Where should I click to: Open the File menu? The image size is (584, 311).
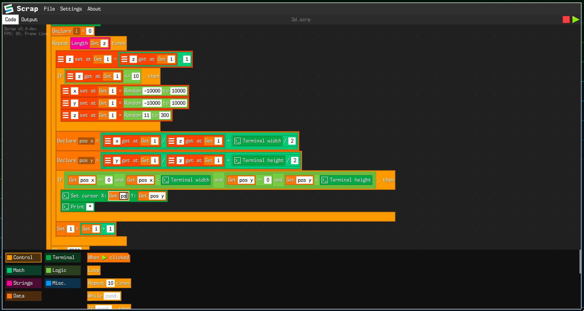point(49,9)
